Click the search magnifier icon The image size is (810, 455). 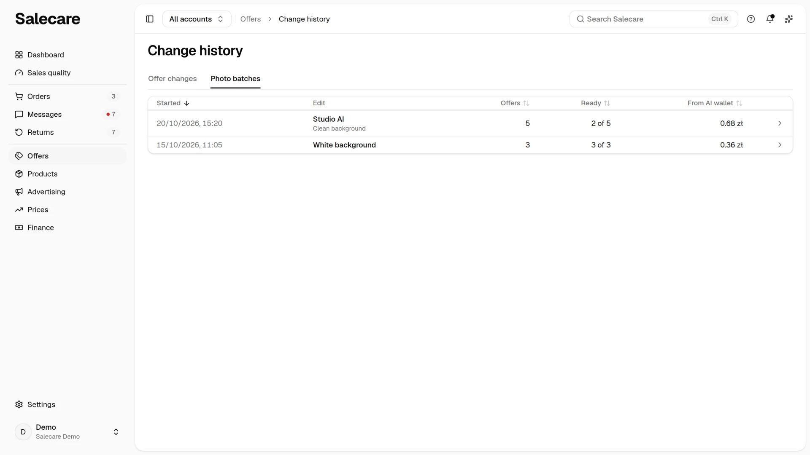pos(580,19)
